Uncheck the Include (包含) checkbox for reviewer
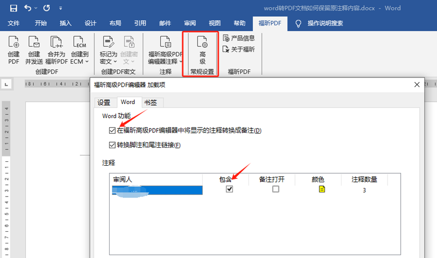Screen dimensions: 437x258 (x=229, y=189)
